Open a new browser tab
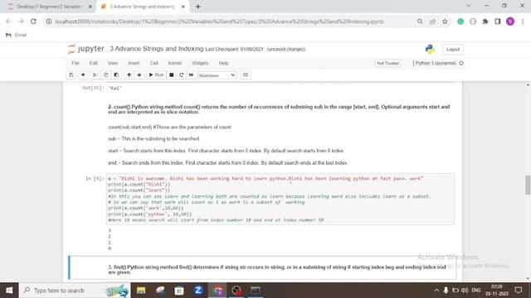This screenshot has width=531, height=298. pyautogui.click(x=197, y=7)
